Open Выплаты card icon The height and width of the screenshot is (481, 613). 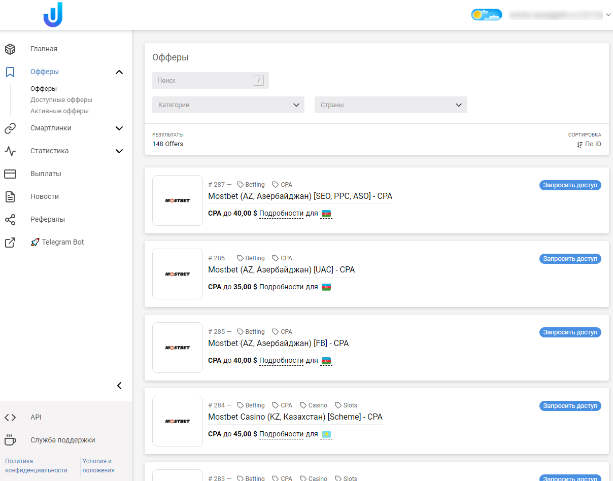[x=10, y=174]
